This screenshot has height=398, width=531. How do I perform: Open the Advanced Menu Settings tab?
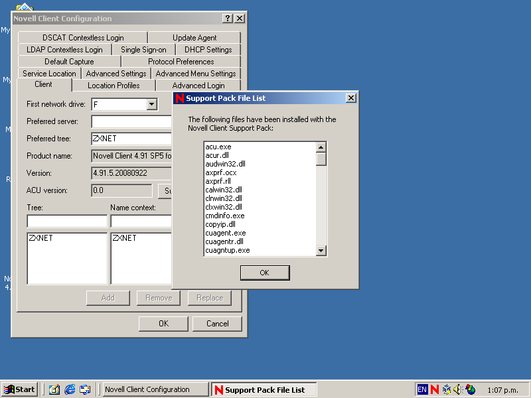pyautogui.click(x=196, y=74)
